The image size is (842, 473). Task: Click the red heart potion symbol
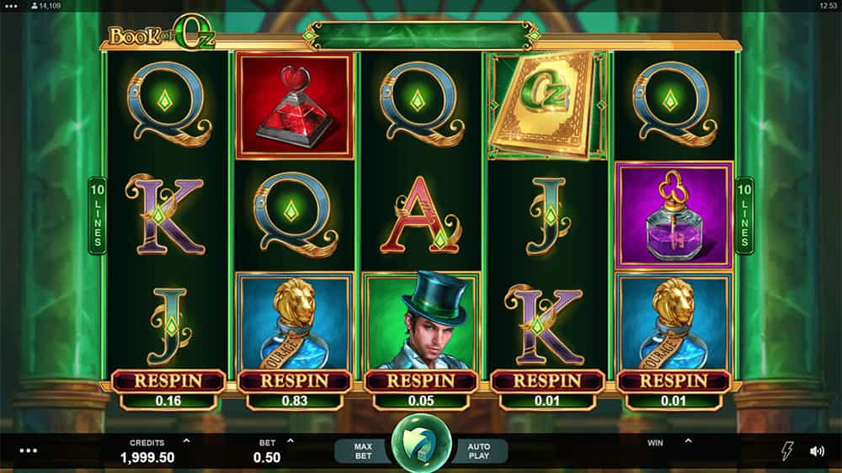point(295,106)
